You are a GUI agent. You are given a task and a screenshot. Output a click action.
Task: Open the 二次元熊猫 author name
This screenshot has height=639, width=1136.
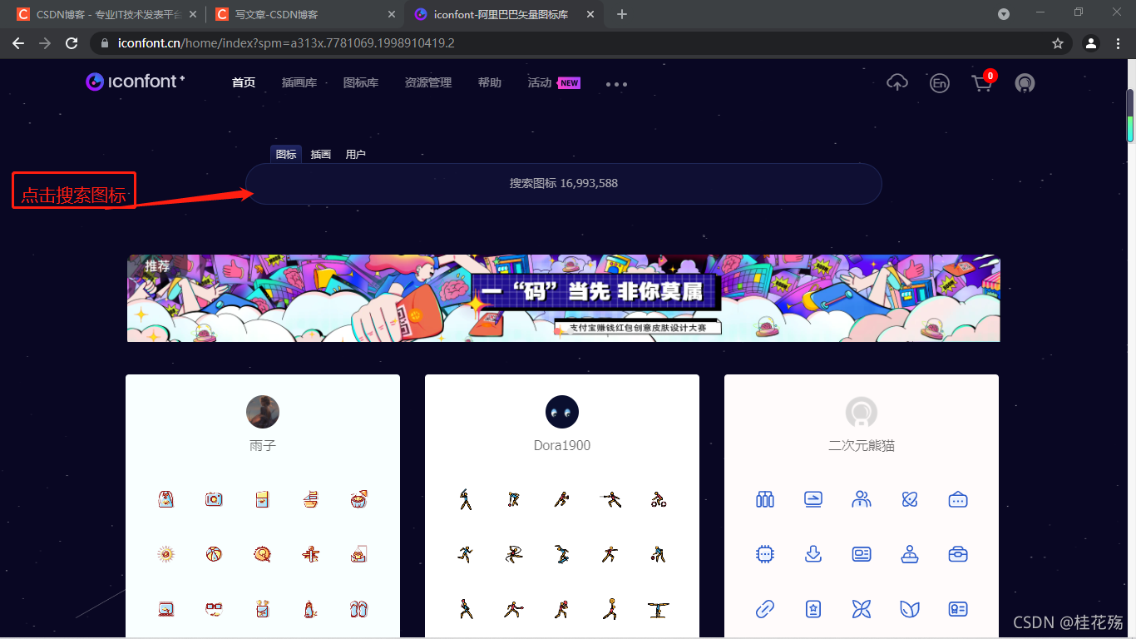862,446
